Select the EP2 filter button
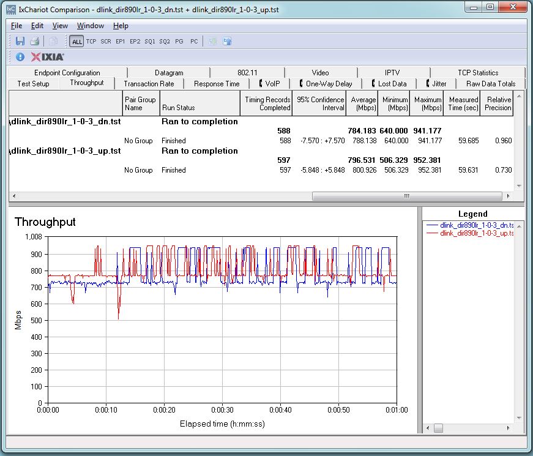Screen dimensions: 533x456 click(x=135, y=42)
